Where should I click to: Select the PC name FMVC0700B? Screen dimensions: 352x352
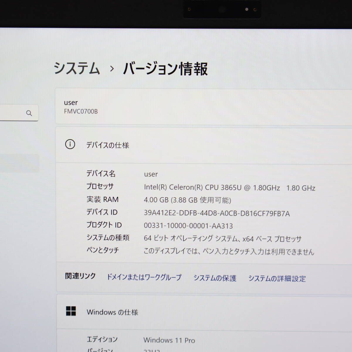tap(81, 111)
